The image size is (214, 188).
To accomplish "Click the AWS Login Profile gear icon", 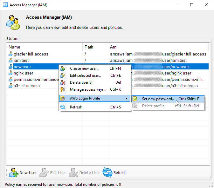I will tap(63, 98).
